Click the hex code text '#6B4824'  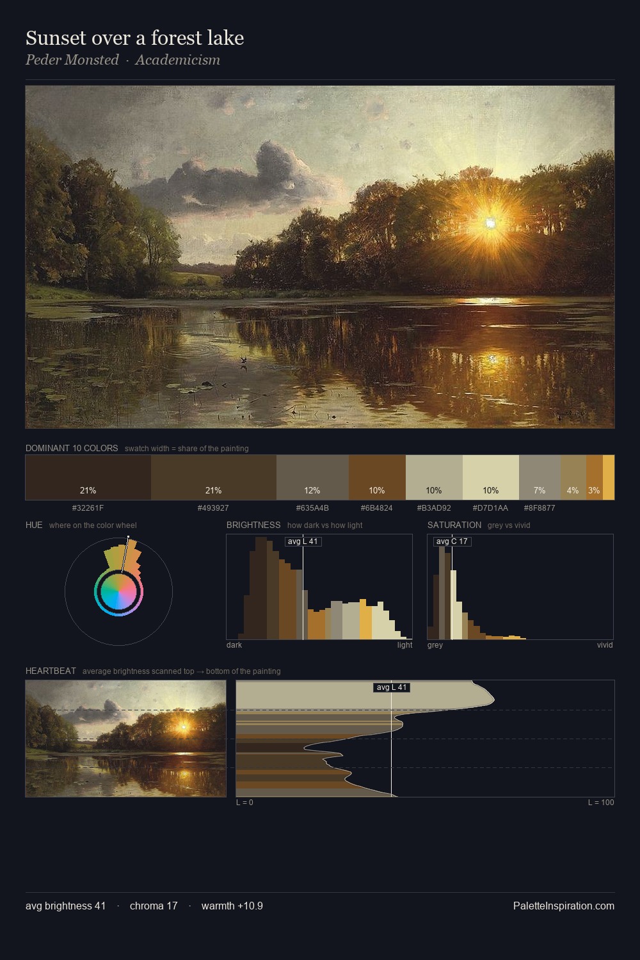(377, 508)
